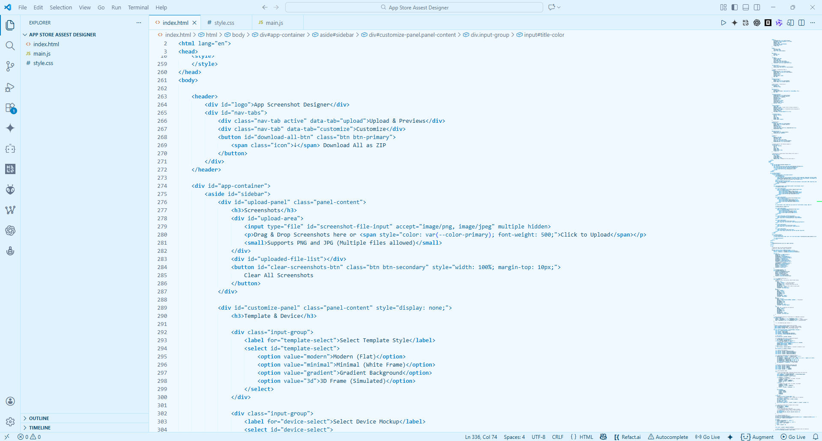Open the Search view in the activity bar
This screenshot has height=441, width=822.
click(10, 46)
